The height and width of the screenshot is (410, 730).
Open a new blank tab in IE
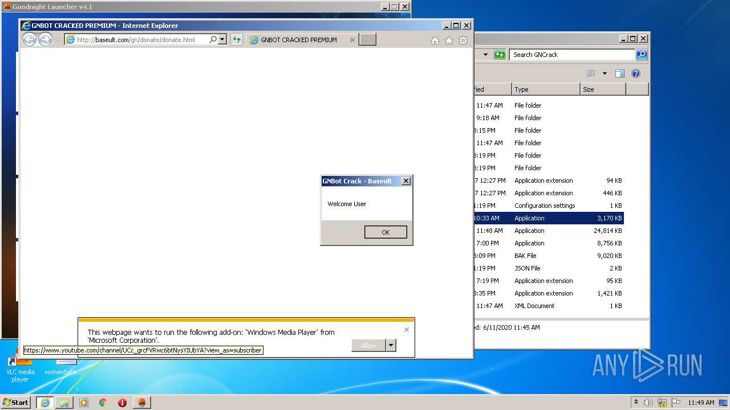[x=367, y=40]
